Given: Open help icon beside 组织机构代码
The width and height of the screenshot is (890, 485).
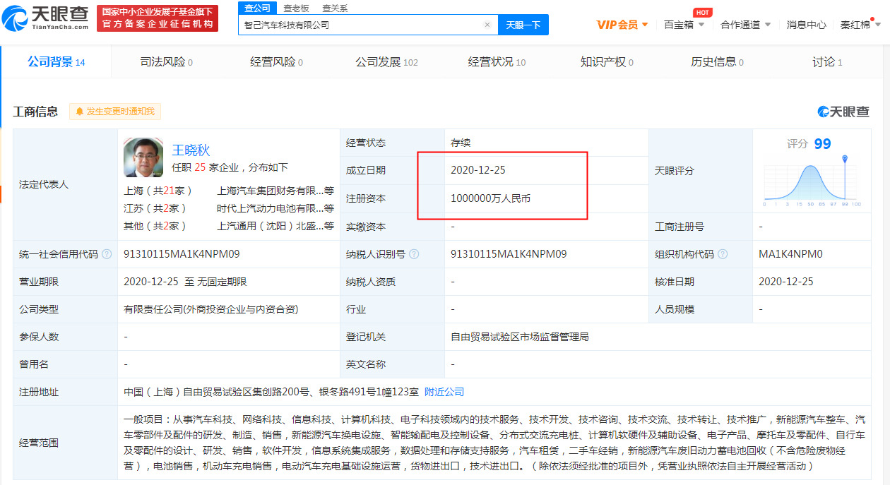Looking at the screenshot, I should click(x=723, y=254).
